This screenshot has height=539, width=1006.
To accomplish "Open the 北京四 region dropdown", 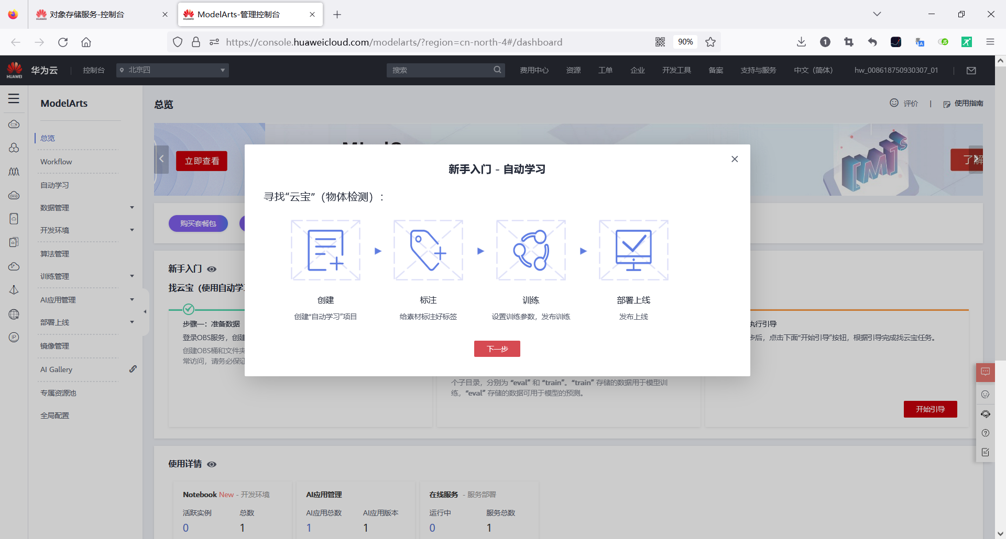I will point(172,70).
